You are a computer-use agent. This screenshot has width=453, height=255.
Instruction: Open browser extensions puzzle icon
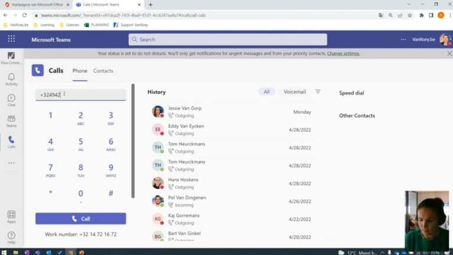(422, 15)
